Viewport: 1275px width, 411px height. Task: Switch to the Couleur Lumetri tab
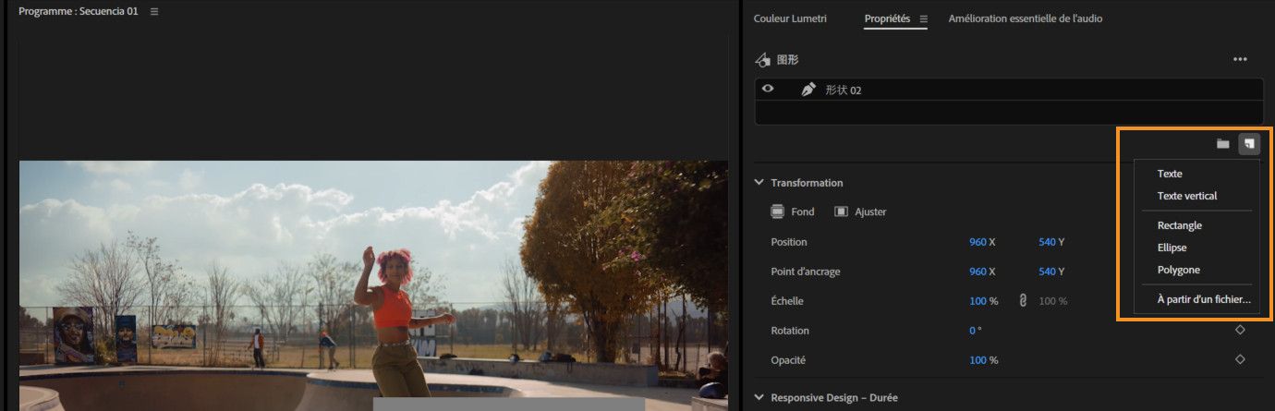pyautogui.click(x=790, y=18)
